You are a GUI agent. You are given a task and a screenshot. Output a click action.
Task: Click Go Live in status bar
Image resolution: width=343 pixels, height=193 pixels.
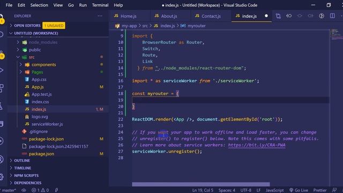coord(299,190)
